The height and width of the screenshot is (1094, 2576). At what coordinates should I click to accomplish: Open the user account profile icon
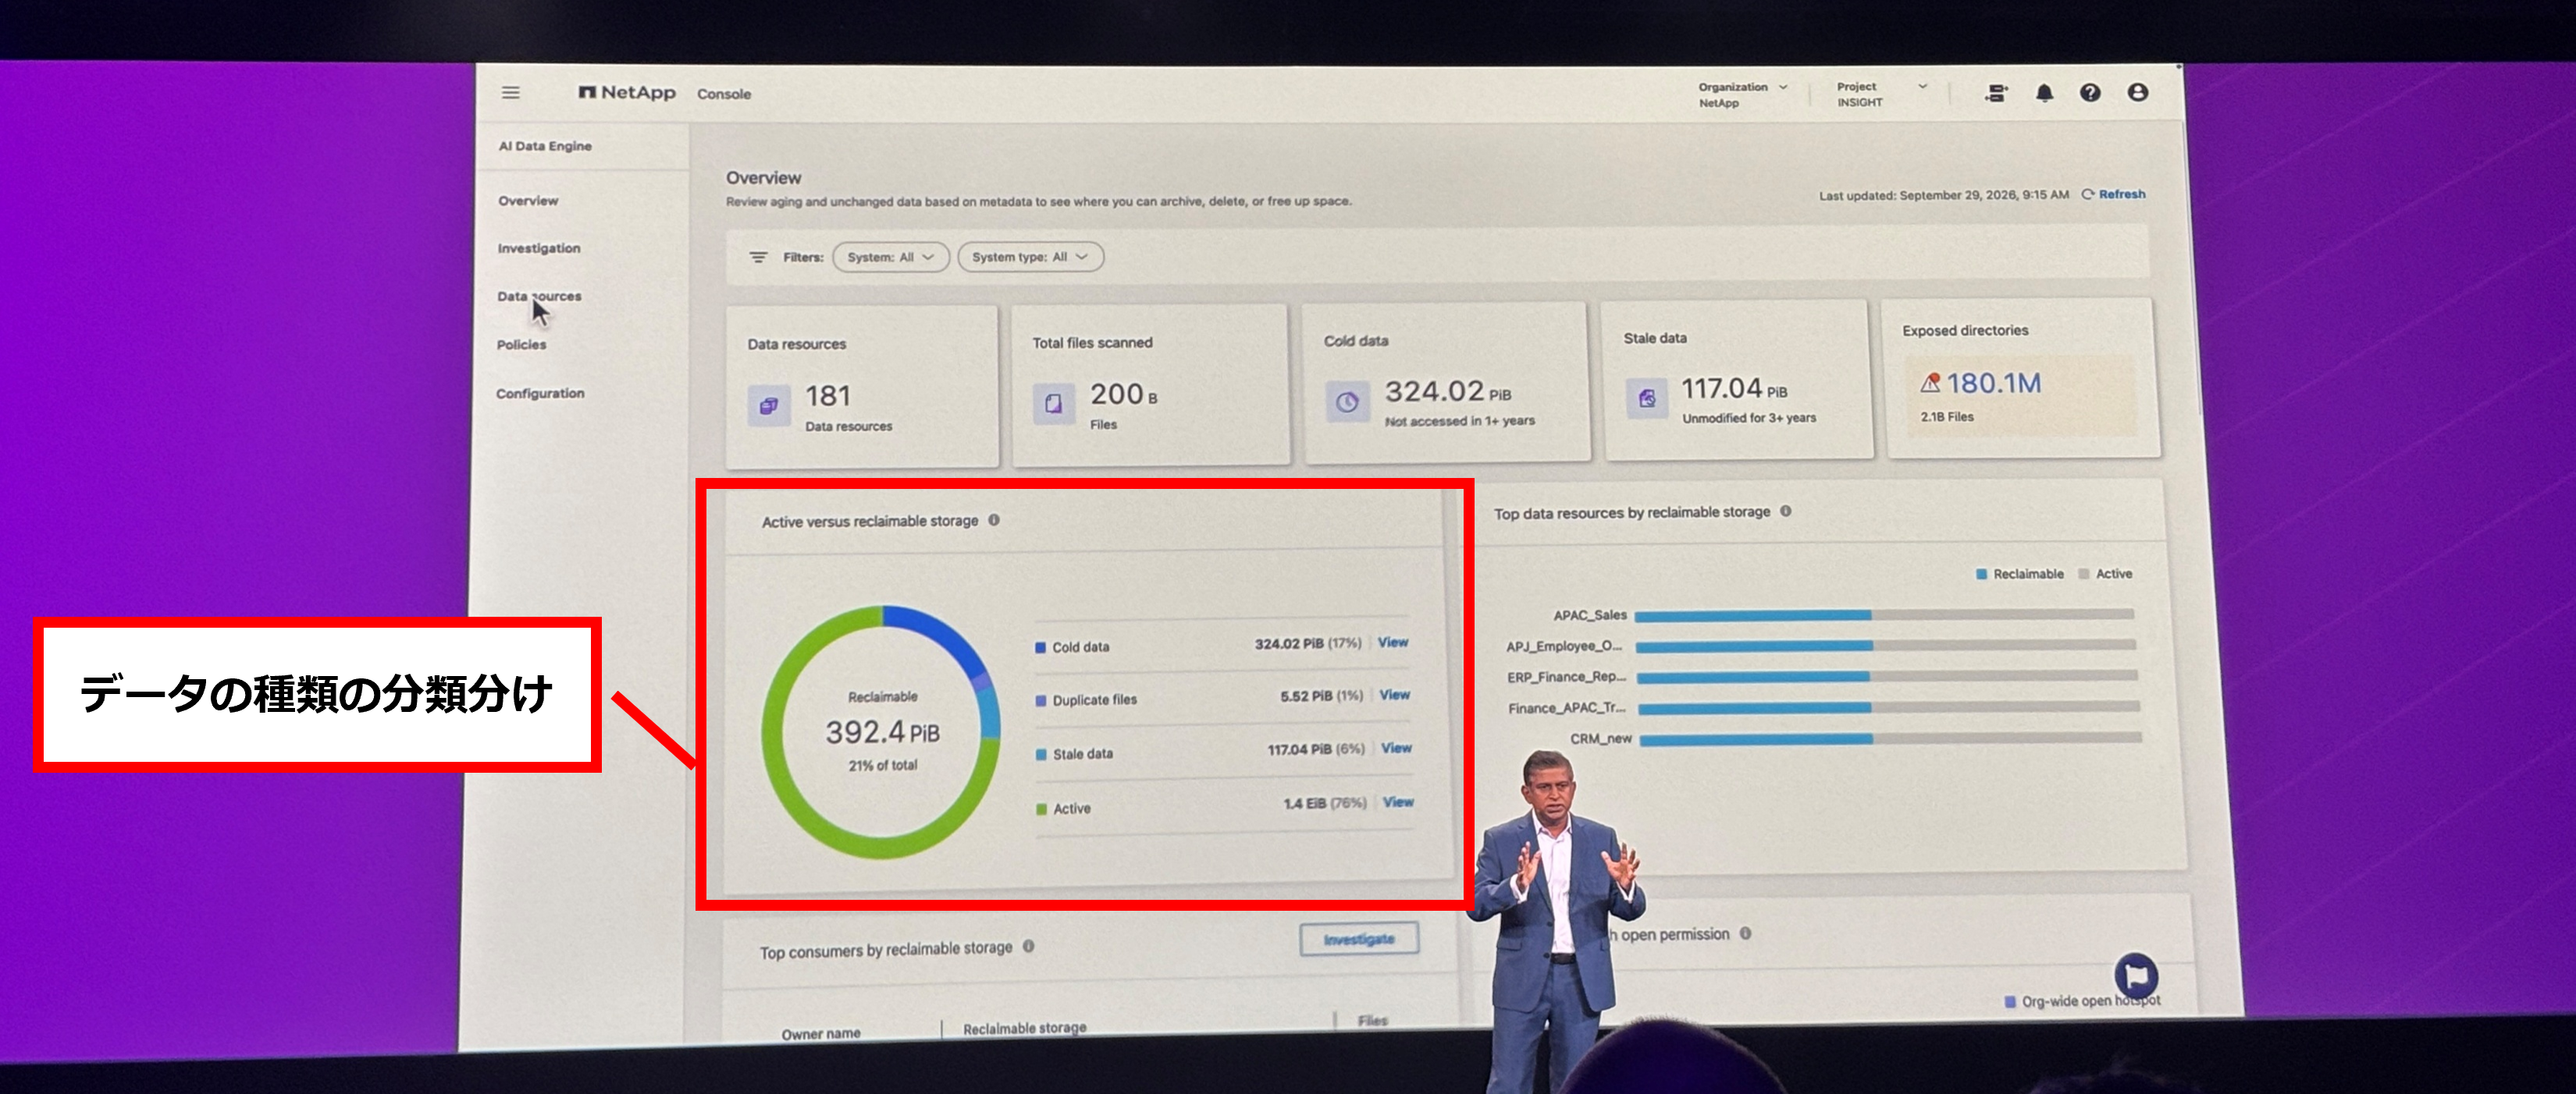pyautogui.click(x=2138, y=92)
